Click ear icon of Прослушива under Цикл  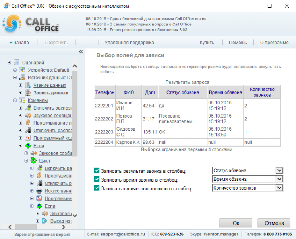pyautogui.click(x=39, y=176)
